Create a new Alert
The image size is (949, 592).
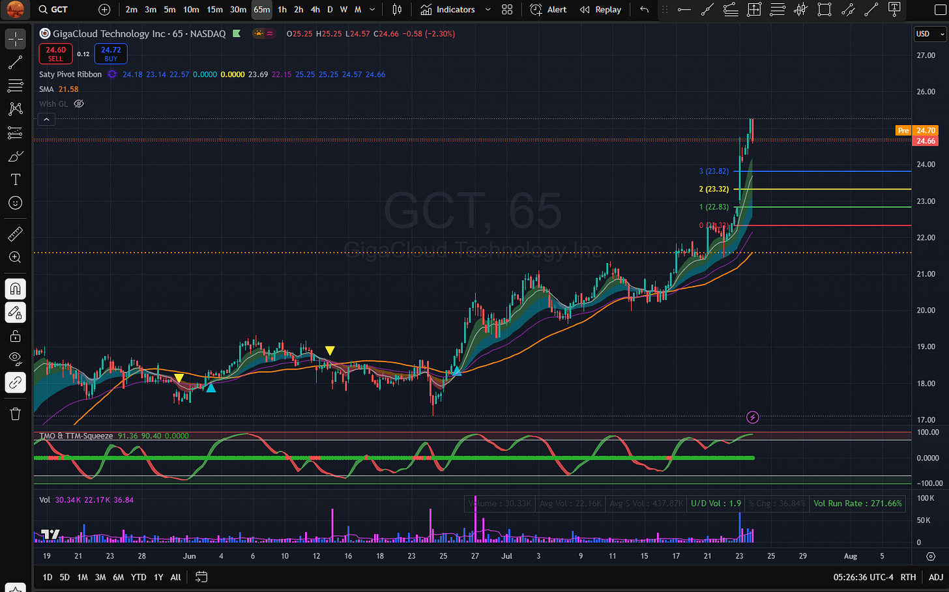(548, 10)
